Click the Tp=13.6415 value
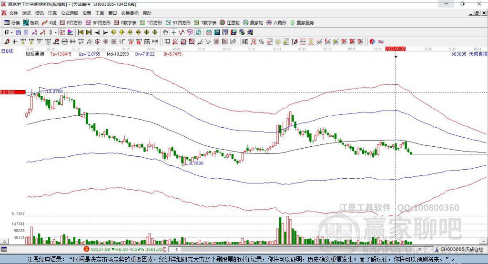Screen dimensions: 488x264 click(x=61, y=54)
